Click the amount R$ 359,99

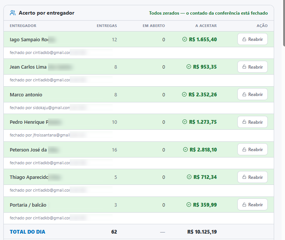point(205,204)
